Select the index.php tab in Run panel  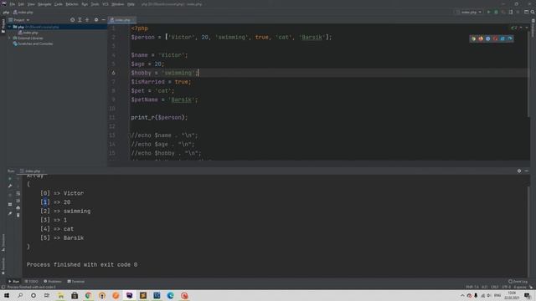[x=32, y=171]
